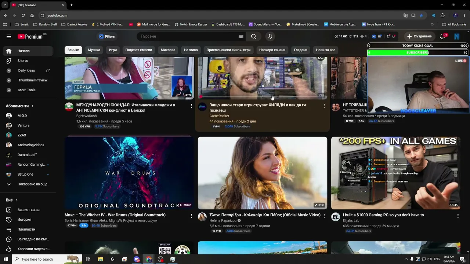The width and height of the screenshot is (470, 264).
Task: Open the All Bookmarks folder
Action: coord(454,25)
